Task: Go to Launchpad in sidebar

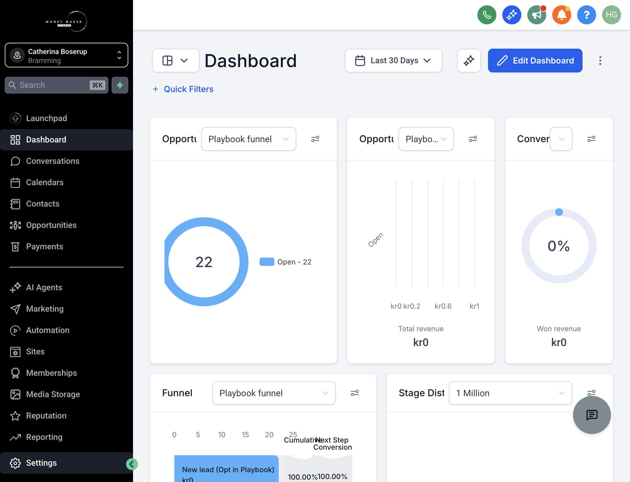Action: 67,118
